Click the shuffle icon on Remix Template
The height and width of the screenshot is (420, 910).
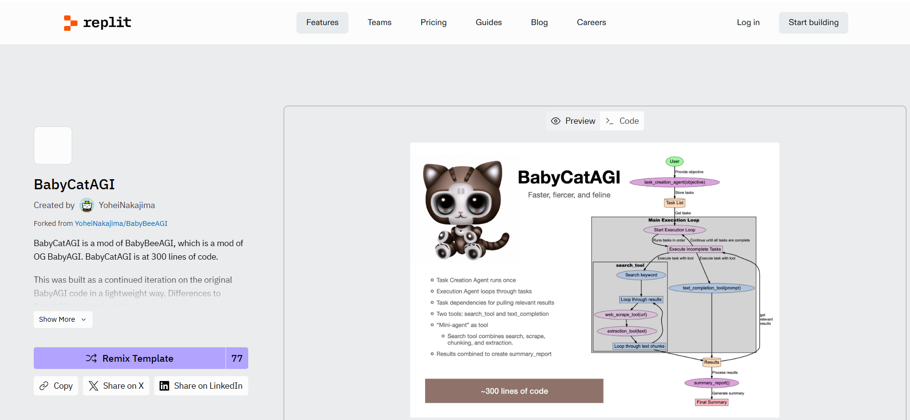pyautogui.click(x=91, y=358)
